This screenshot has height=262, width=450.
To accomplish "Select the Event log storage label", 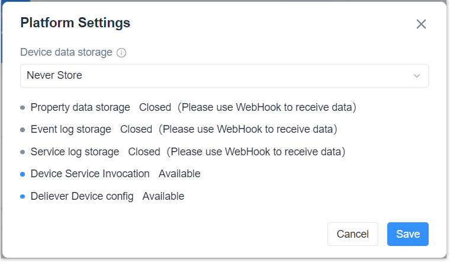I will 70,129.
